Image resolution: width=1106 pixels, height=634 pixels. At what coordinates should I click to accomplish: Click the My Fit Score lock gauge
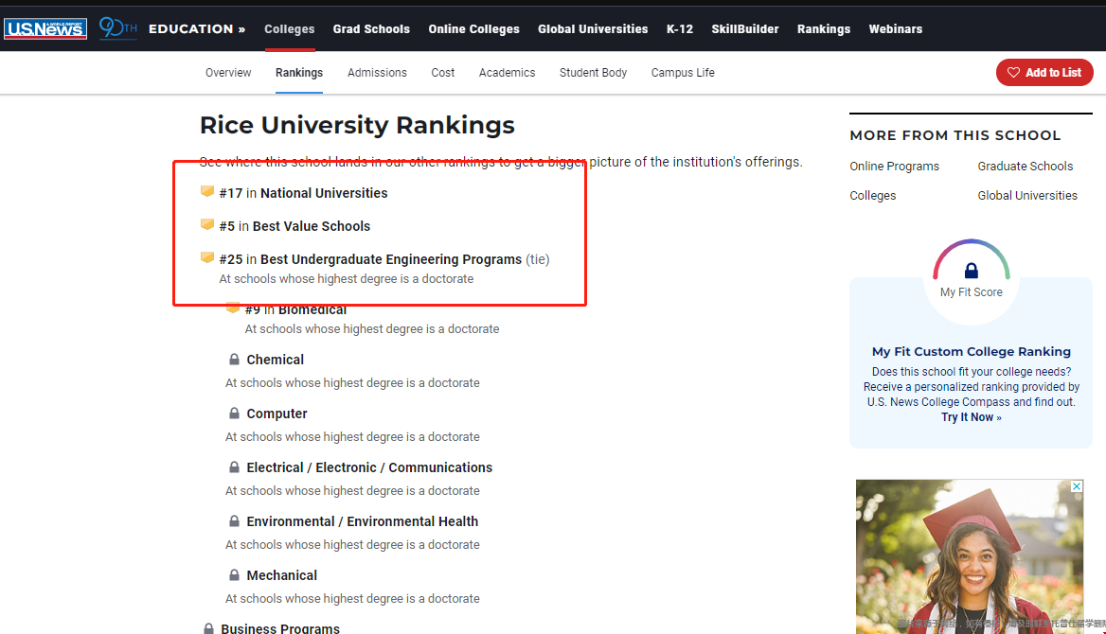[x=972, y=271]
